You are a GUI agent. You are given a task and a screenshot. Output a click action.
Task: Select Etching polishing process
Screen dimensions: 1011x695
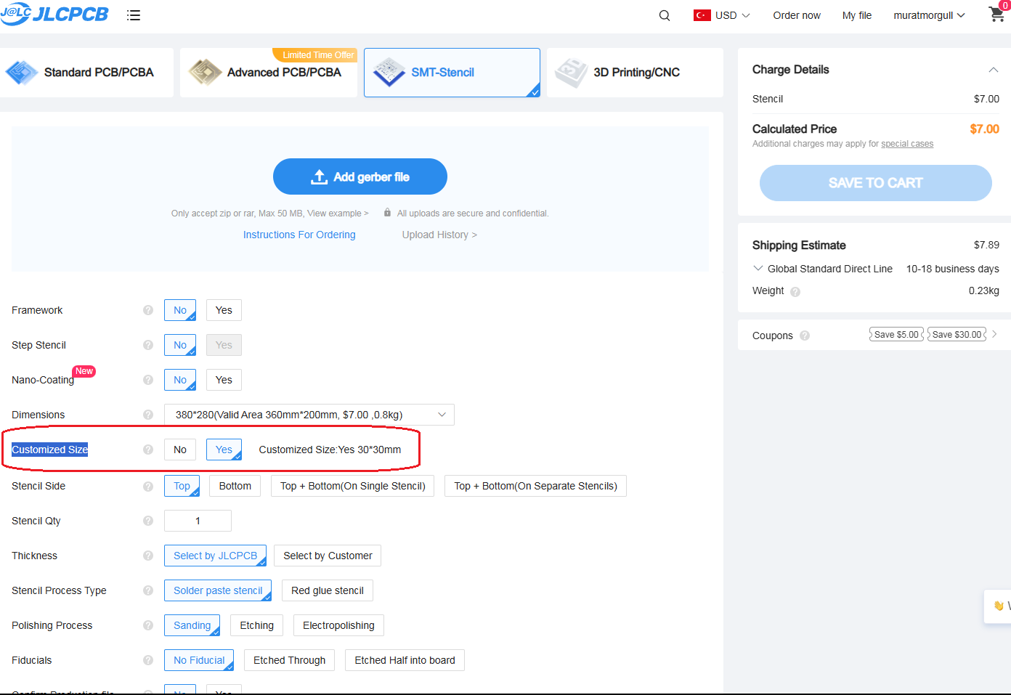click(256, 625)
